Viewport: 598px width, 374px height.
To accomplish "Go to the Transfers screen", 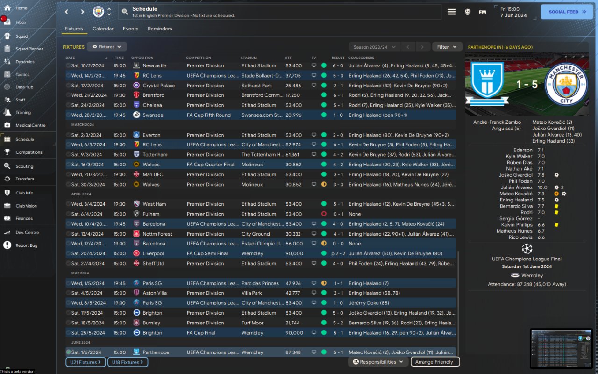I will pos(25,179).
